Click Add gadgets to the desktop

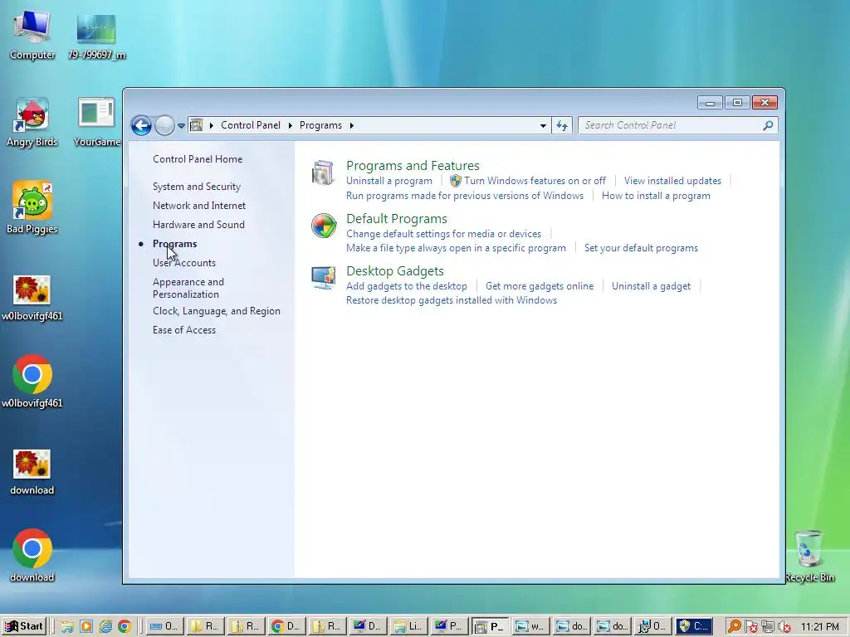[406, 286]
